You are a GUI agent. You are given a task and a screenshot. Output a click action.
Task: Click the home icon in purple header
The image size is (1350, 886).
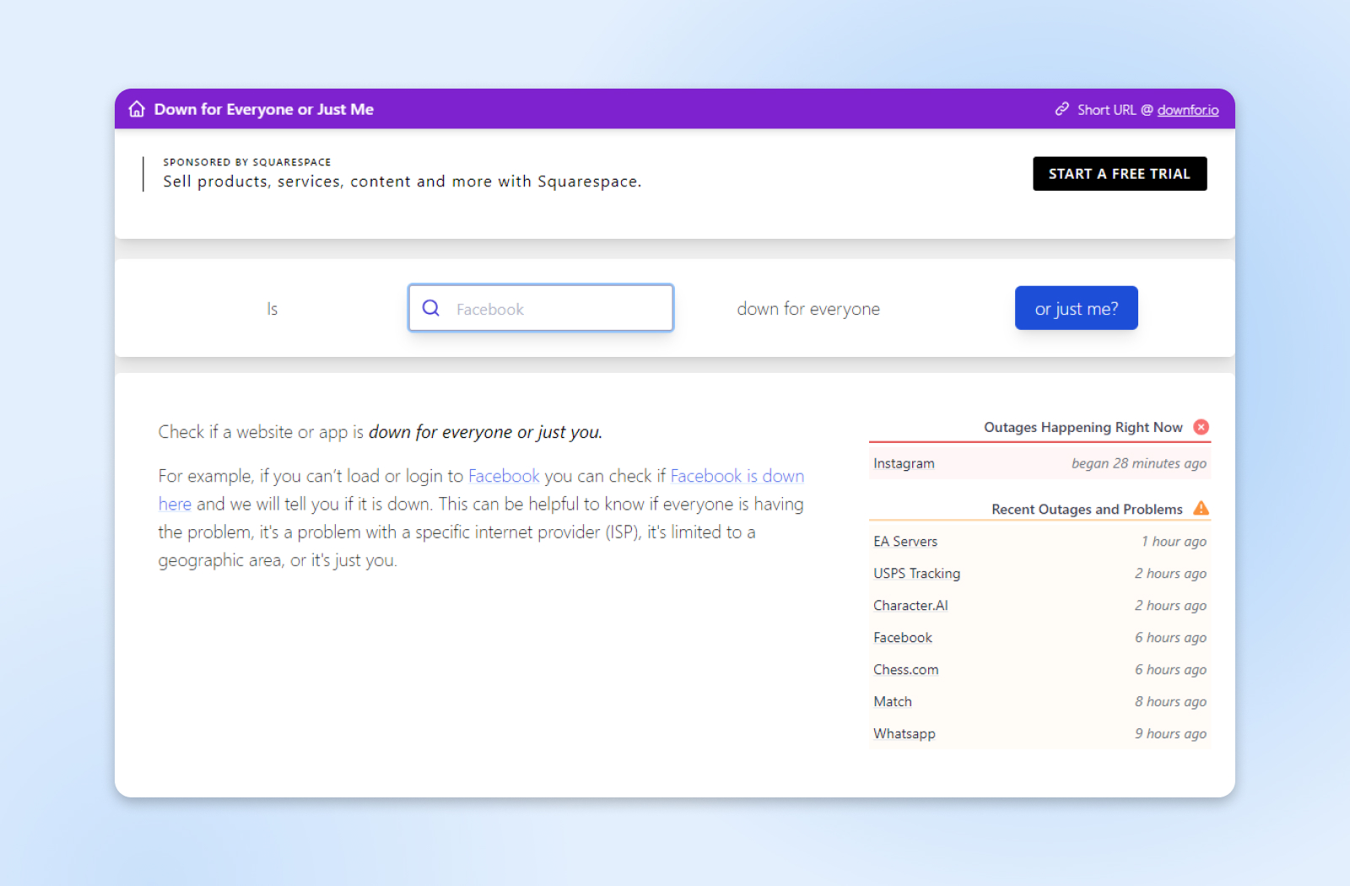137,110
